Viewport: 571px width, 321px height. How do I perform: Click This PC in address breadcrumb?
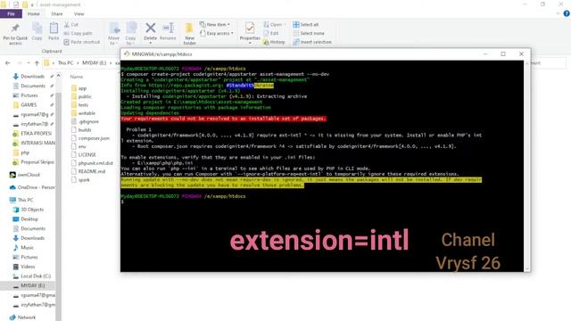click(x=65, y=63)
